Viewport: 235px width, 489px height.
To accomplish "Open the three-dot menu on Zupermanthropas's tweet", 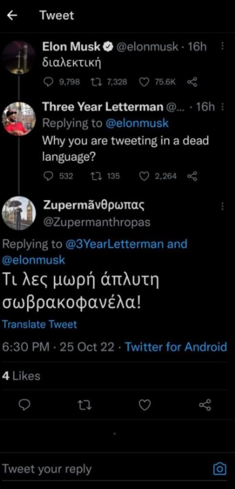I will (x=222, y=206).
